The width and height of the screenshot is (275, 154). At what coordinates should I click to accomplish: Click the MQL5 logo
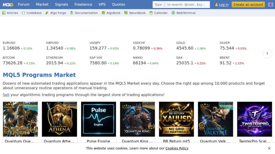coord(8,5)
